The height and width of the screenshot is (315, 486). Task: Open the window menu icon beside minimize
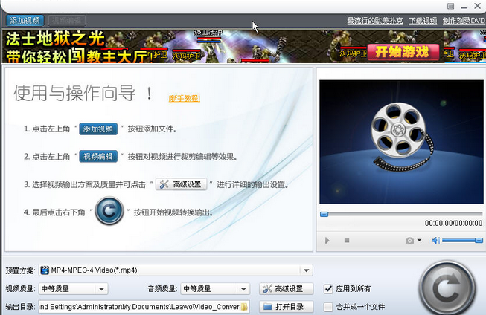[x=450, y=6]
